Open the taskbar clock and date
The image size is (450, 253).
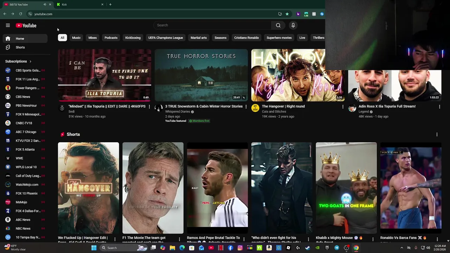click(439, 248)
